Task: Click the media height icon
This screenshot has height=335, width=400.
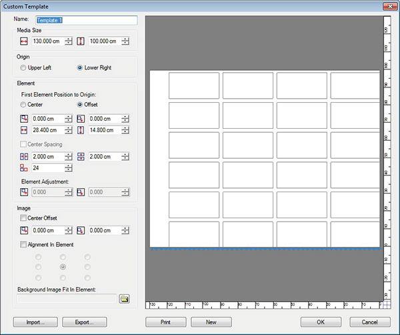Action: [x=81, y=41]
